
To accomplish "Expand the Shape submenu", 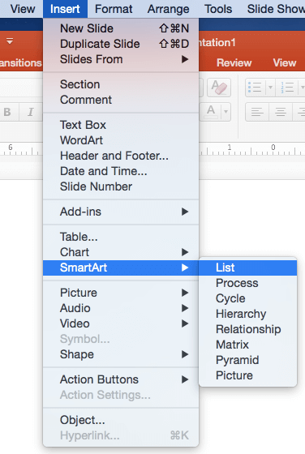I will click(121, 354).
